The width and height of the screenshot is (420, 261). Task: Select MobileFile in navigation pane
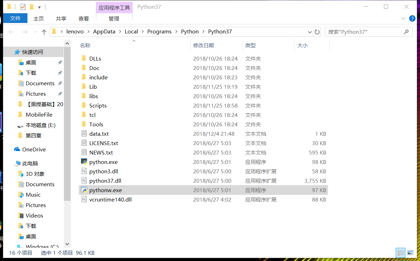tap(39, 114)
